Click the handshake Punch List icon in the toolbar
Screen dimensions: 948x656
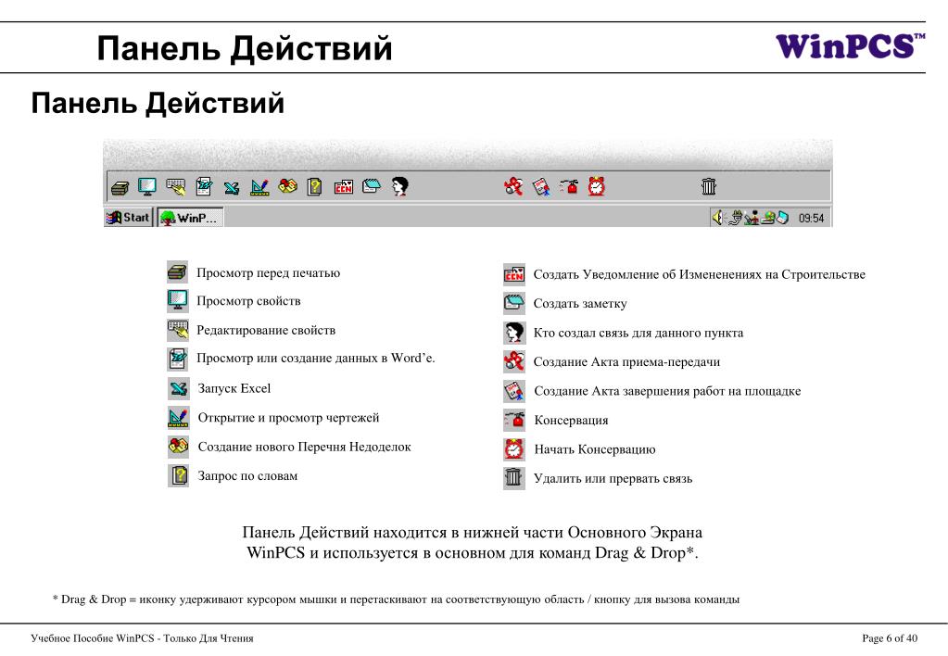[x=287, y=186]
